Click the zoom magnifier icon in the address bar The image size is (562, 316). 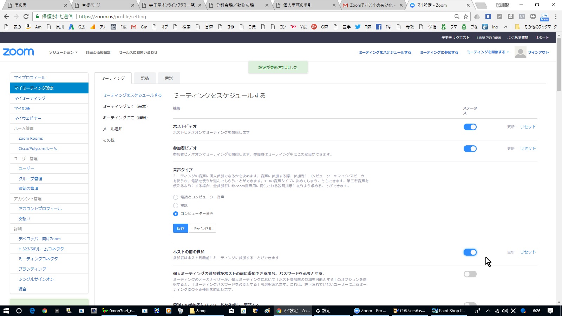coord(457,17)
